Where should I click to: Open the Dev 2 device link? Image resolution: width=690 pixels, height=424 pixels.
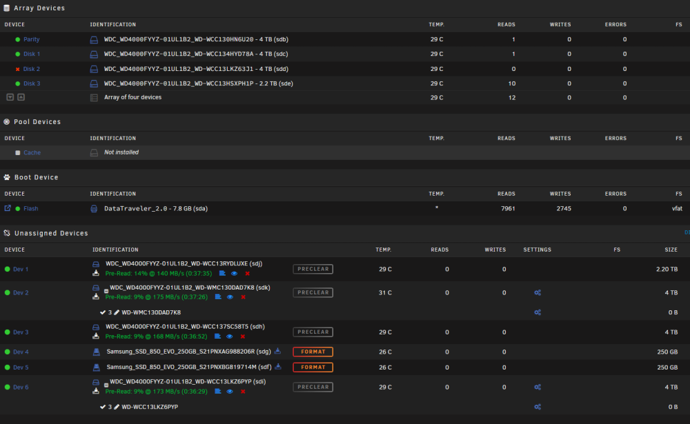coord(21,292)
